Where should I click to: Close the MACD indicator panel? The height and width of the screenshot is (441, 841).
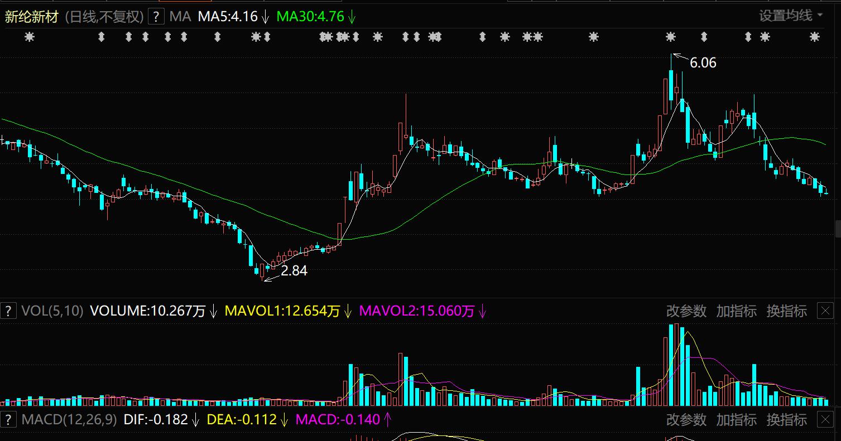[x=825, y=419]
